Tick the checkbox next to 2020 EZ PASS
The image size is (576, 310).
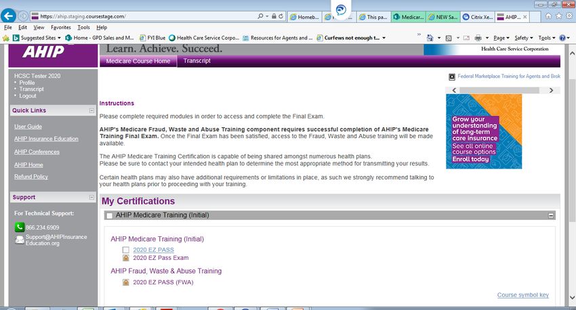[125, 250]
